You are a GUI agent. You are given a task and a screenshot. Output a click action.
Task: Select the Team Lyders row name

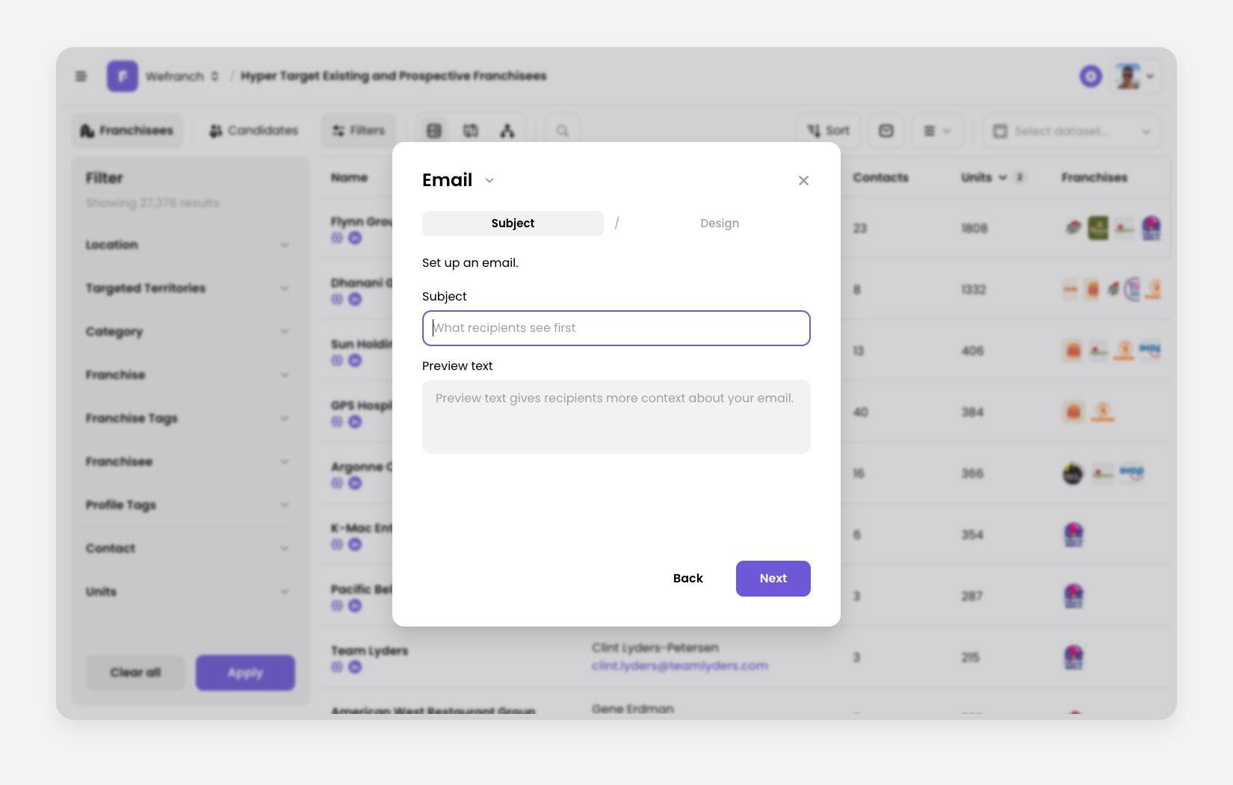tap(369, 651)
